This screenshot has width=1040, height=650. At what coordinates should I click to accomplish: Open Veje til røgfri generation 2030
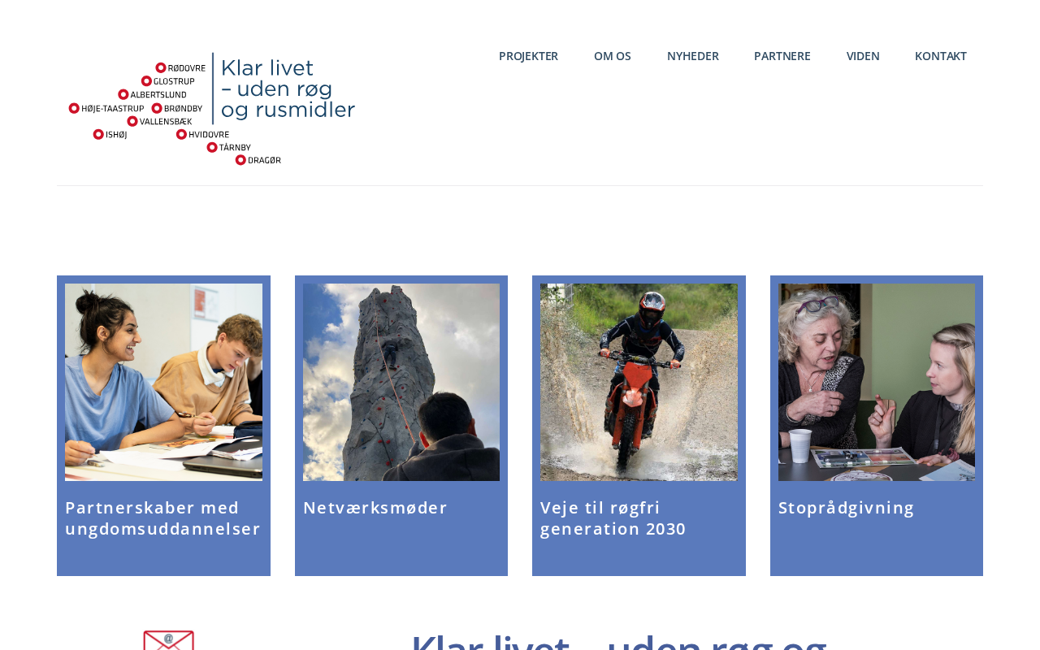click(613, 518)
